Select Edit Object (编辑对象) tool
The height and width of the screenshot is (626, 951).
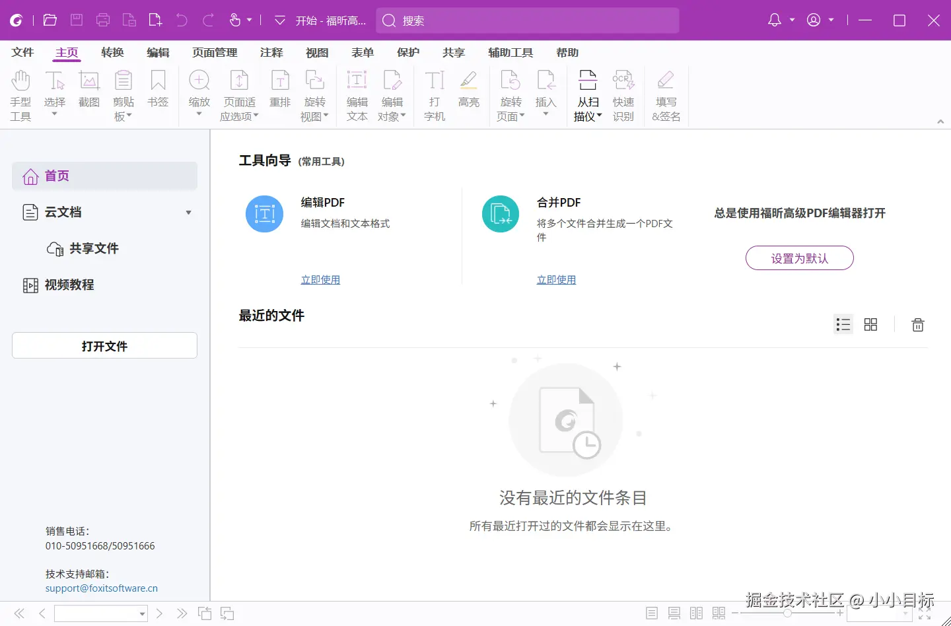point(392,96)
